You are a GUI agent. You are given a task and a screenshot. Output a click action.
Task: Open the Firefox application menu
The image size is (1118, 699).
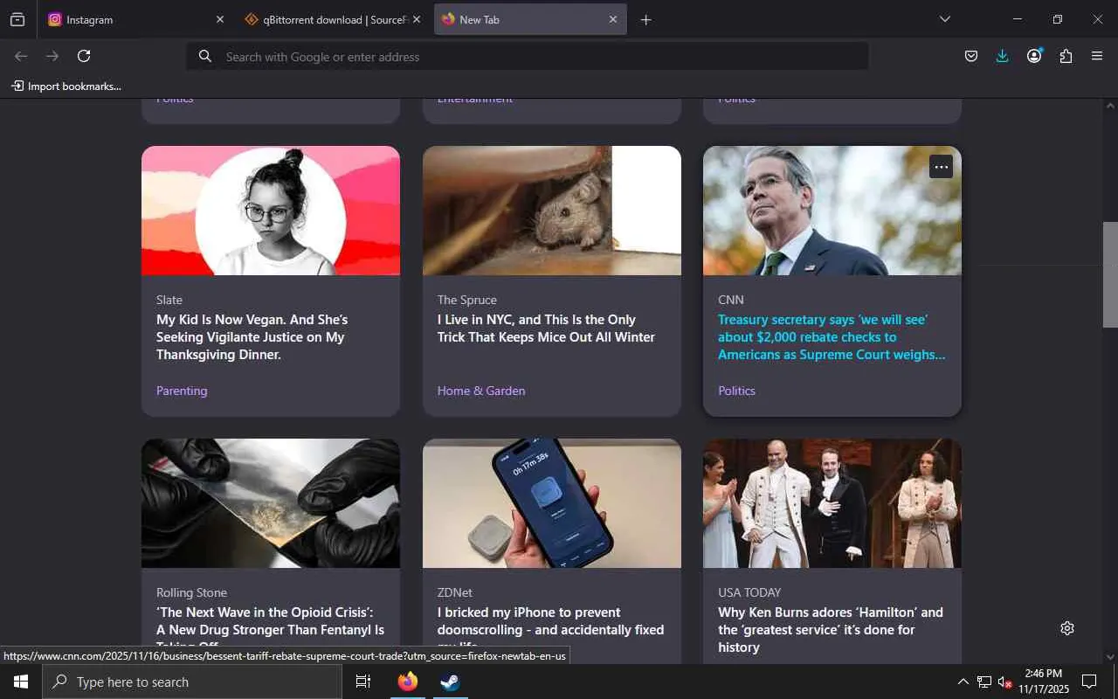point(1097,56)
